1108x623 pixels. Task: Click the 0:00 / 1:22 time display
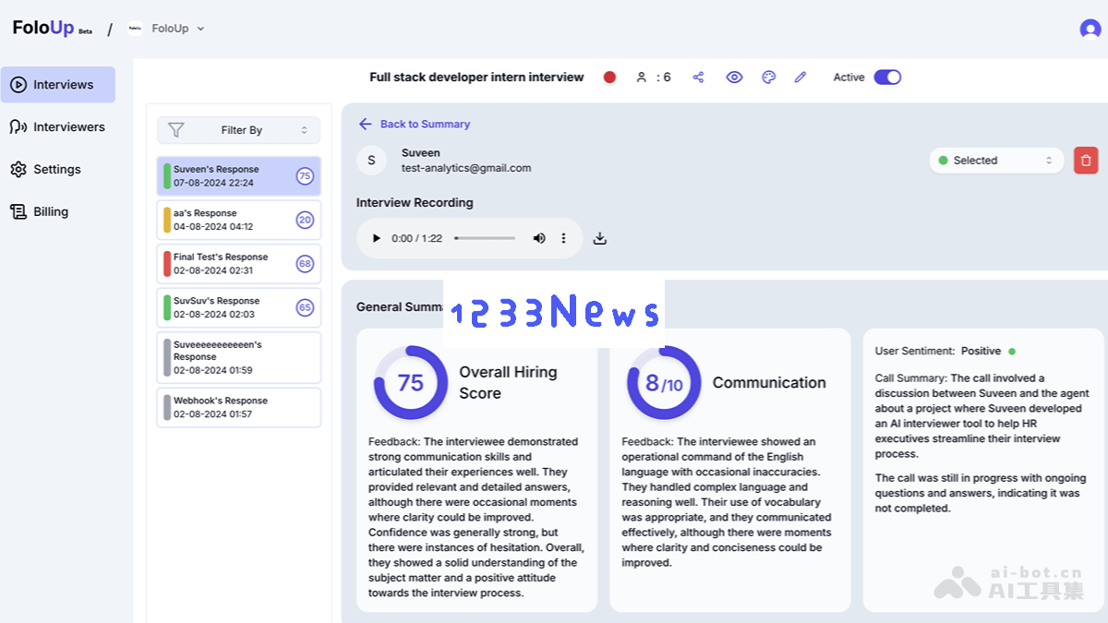click(x=416, y=238)
